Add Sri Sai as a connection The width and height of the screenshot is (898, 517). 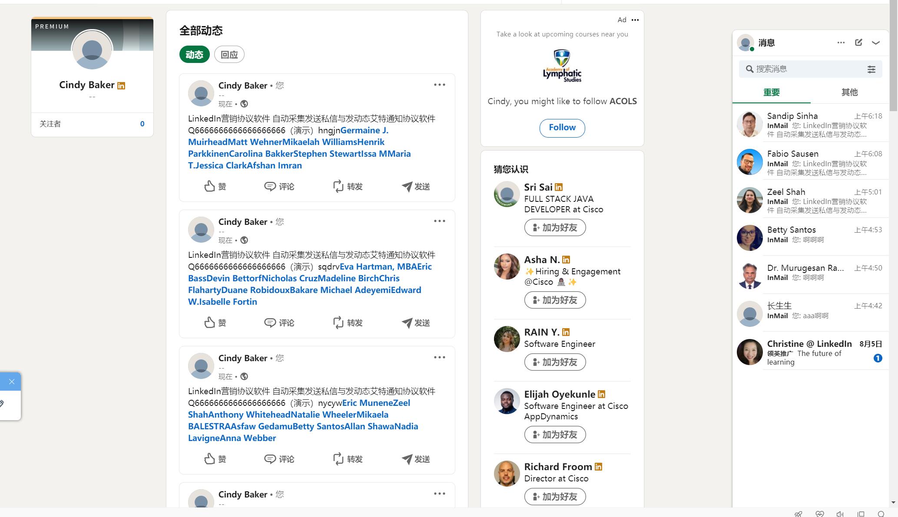(x=555, y=228)
